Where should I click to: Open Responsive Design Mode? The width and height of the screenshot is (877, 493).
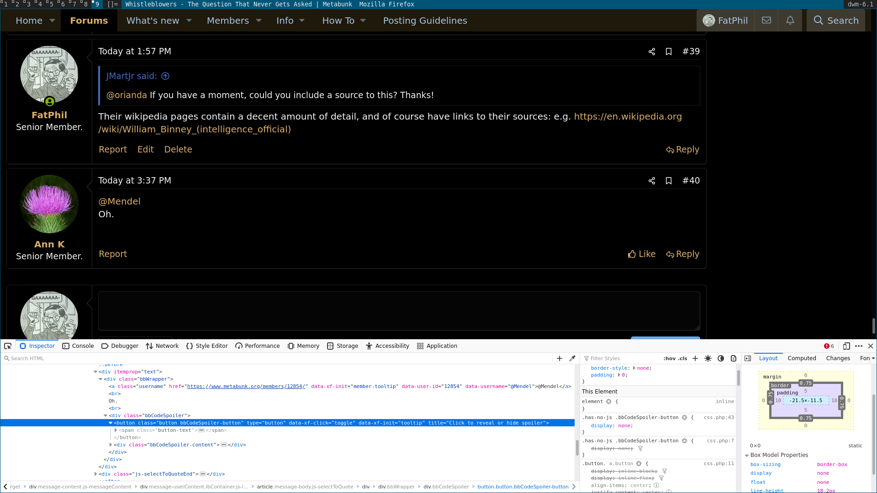847,346
